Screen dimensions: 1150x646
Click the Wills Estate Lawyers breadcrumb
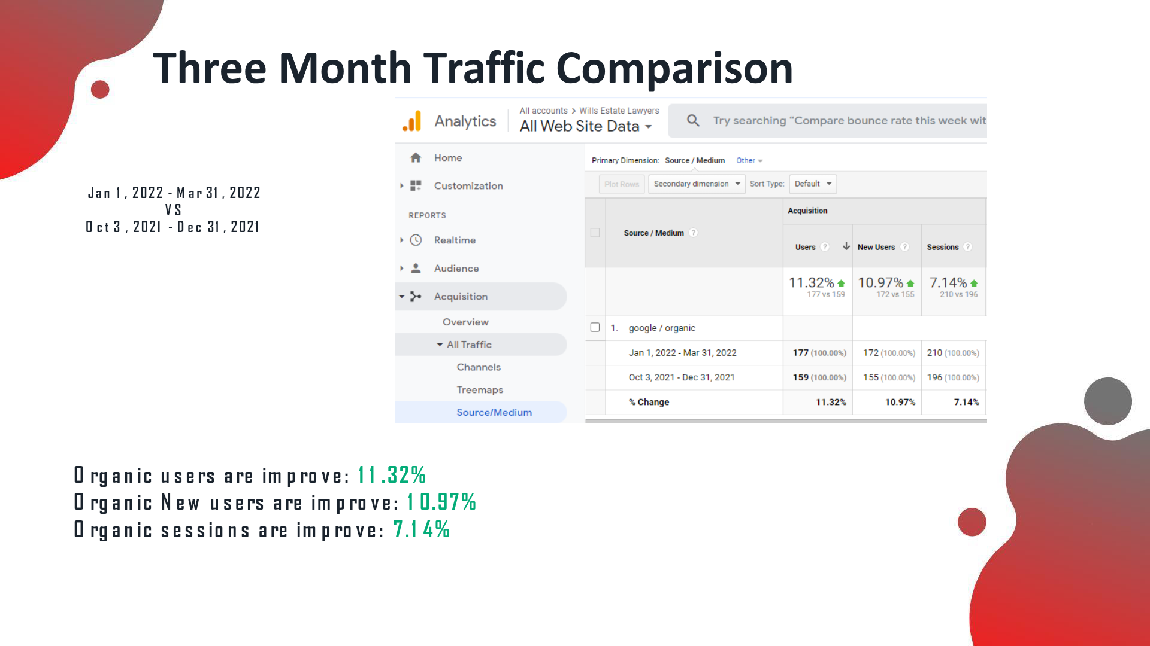click(619, 111)
